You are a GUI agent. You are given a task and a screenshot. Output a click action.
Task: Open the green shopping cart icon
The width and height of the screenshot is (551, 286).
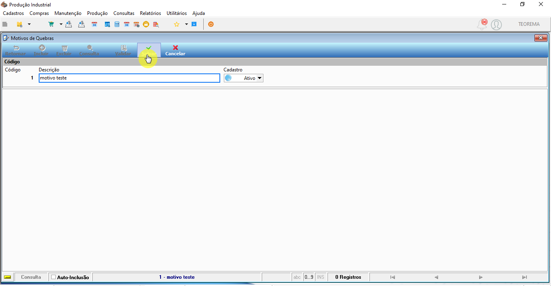[51, 24]
